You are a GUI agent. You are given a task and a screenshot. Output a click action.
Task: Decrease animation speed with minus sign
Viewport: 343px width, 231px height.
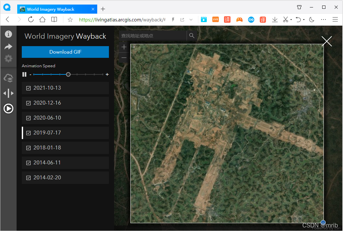click(31, 74)
